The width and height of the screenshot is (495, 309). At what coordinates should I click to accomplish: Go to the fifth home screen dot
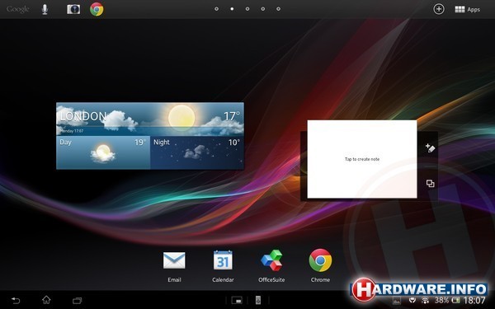tap(279, 9)
